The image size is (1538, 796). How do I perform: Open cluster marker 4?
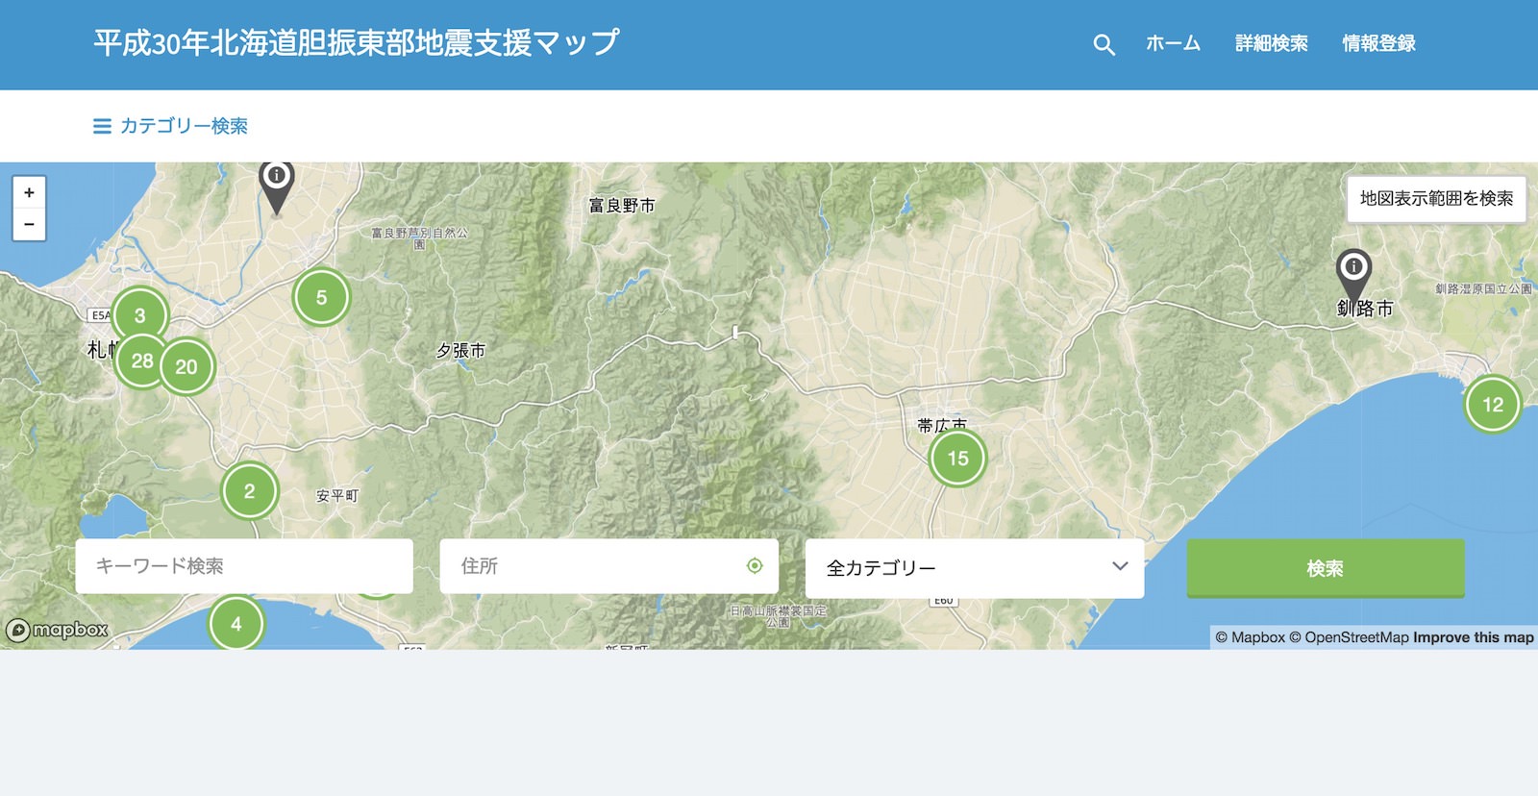point(236,622)
